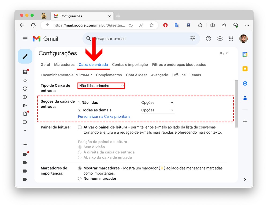Open Off-line settings tab
Screen dimensions: 268x207
point(179,75)
